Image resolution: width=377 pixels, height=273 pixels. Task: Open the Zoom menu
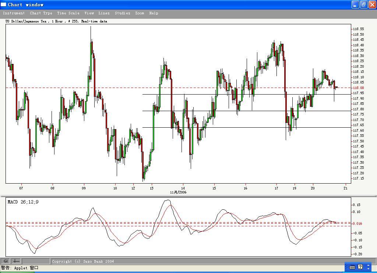click(140, 13)
